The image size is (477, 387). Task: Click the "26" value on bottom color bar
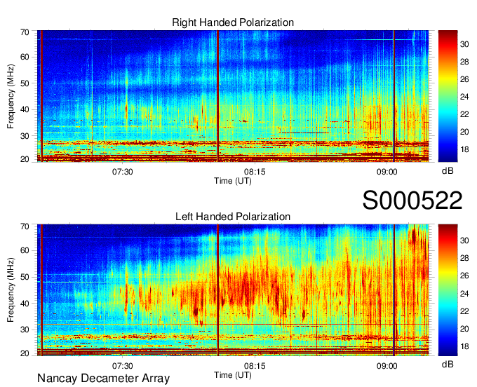(x=464, y=276)
